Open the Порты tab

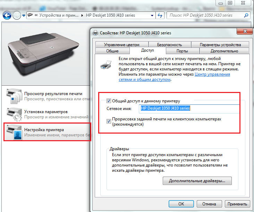pyautogui.click(x=182, y=51)
